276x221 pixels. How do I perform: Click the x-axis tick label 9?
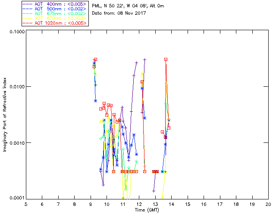(x=91, y=203)
